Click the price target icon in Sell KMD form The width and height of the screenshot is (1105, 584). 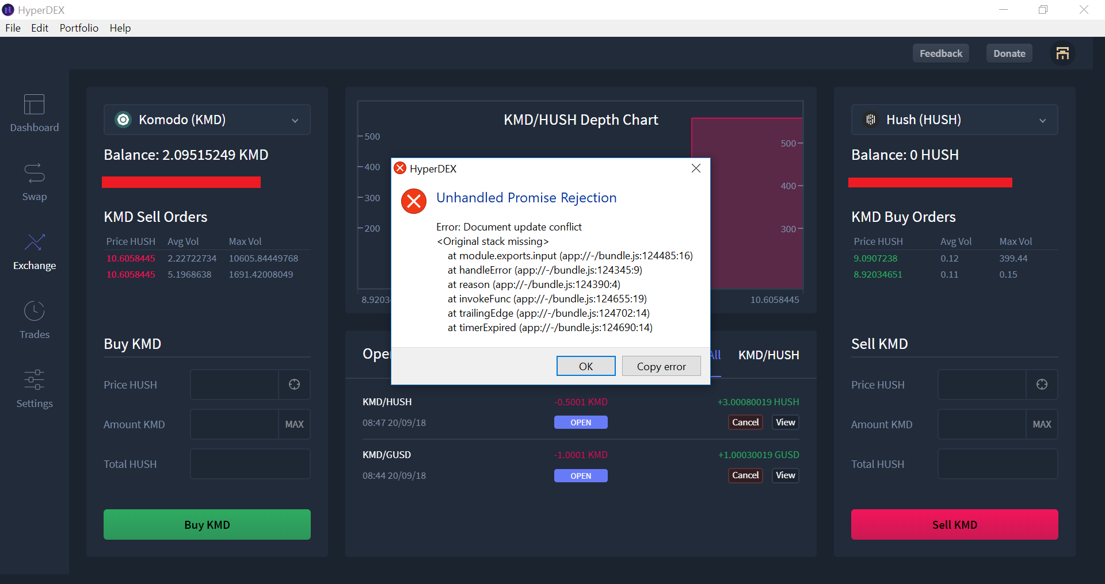(x=1042, y=385)
